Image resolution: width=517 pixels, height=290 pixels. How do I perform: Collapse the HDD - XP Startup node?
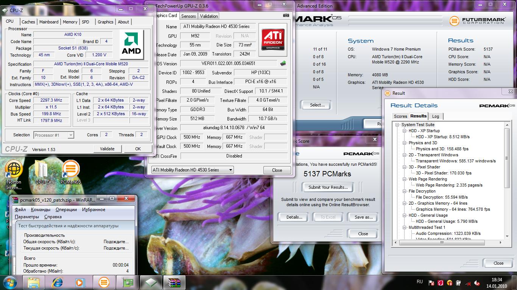click(x=405, y=131)
